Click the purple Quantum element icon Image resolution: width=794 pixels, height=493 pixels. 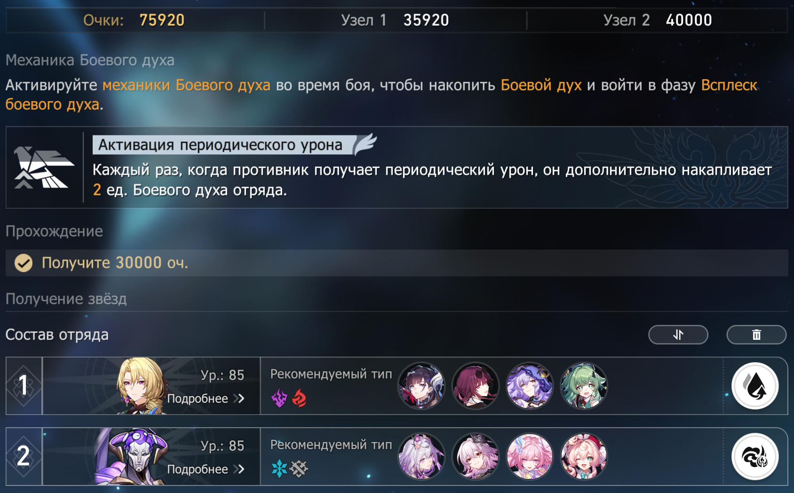coord(279,399)
